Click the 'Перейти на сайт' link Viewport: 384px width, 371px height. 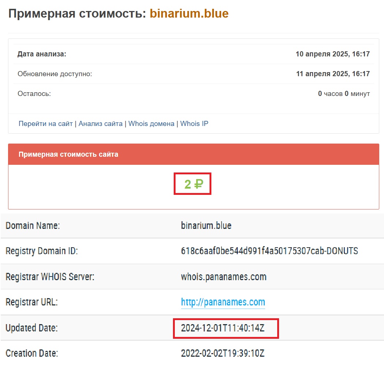pyautogui.click(x=46, y=124)
